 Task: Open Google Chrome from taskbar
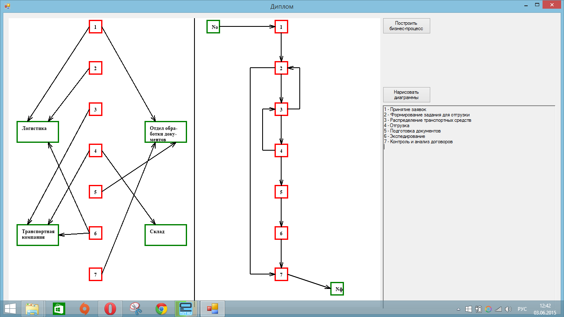(x=161, y=309)
